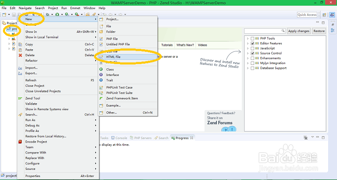Select Refresh in context menu
Viewport: 337px width, 180px height.
pyautogui.click(x=58, y=80)
